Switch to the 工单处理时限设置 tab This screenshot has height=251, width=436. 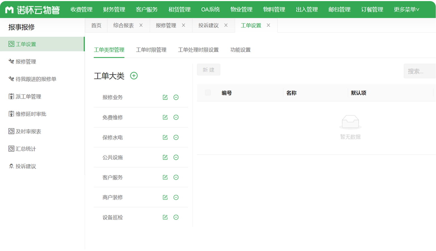(x=198, y=50)
